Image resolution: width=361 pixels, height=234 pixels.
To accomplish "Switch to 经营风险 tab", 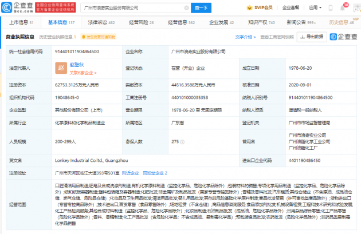I will (141, 22).
